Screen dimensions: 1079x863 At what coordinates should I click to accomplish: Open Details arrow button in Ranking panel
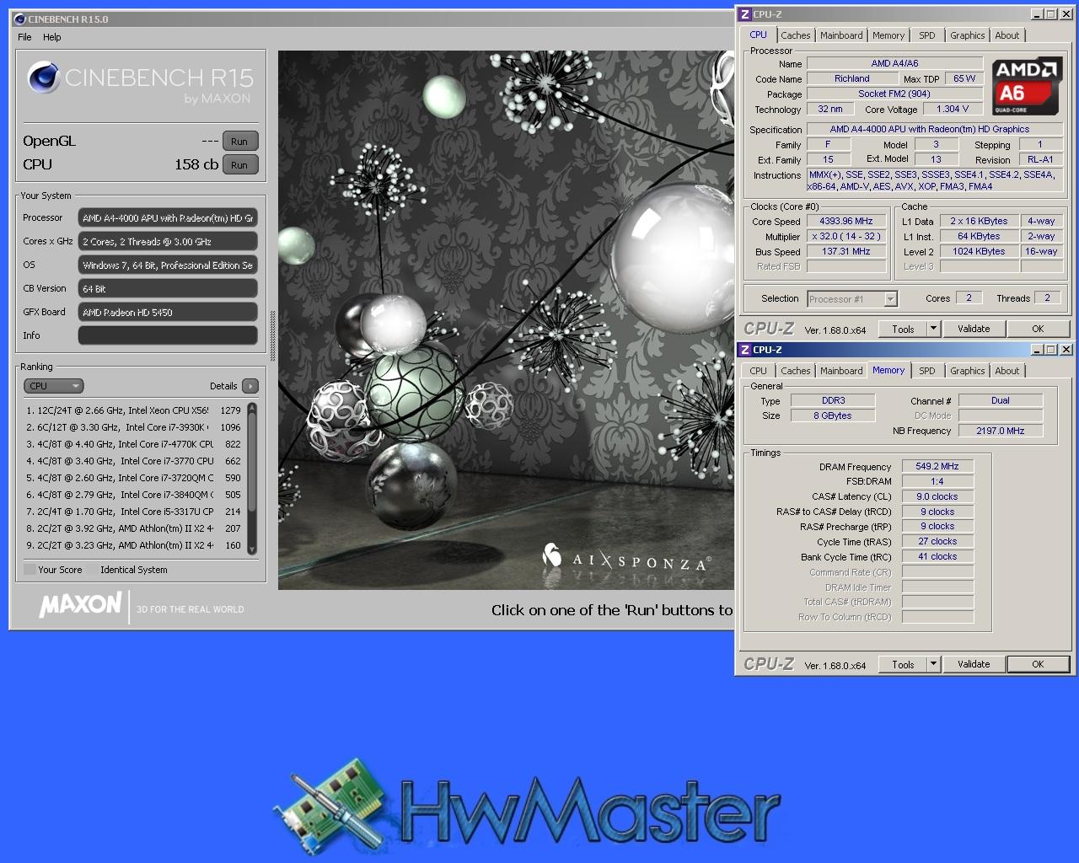(250, 386)
